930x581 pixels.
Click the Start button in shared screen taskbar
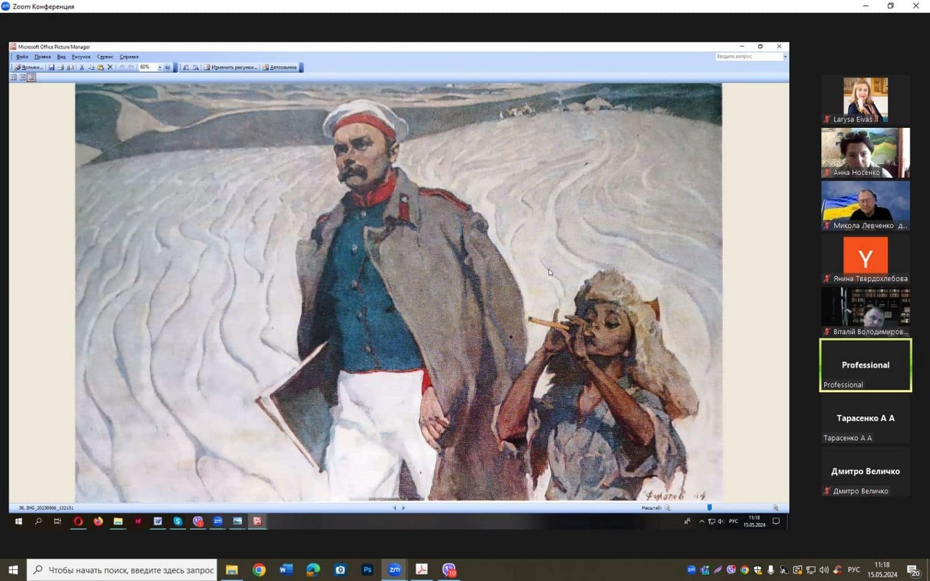18,521
